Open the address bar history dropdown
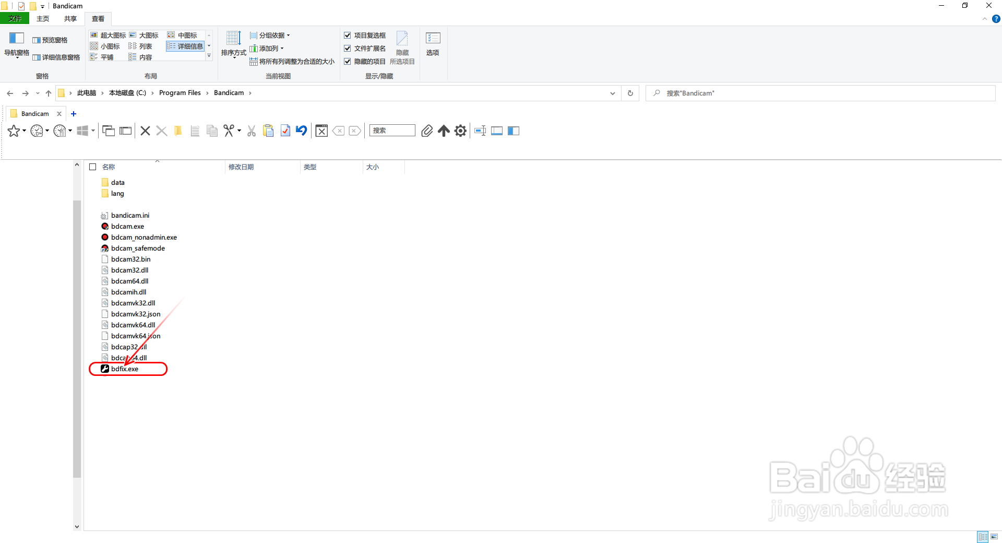This screenshot has height=543, width=1002. (x=612, y=93)
